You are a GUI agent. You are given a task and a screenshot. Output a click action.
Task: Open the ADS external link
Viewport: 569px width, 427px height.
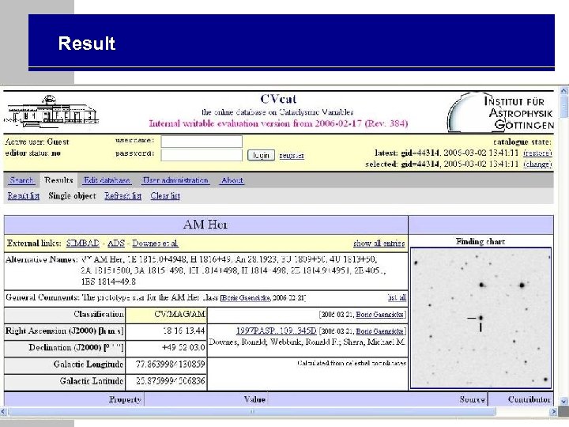point(116,243)
